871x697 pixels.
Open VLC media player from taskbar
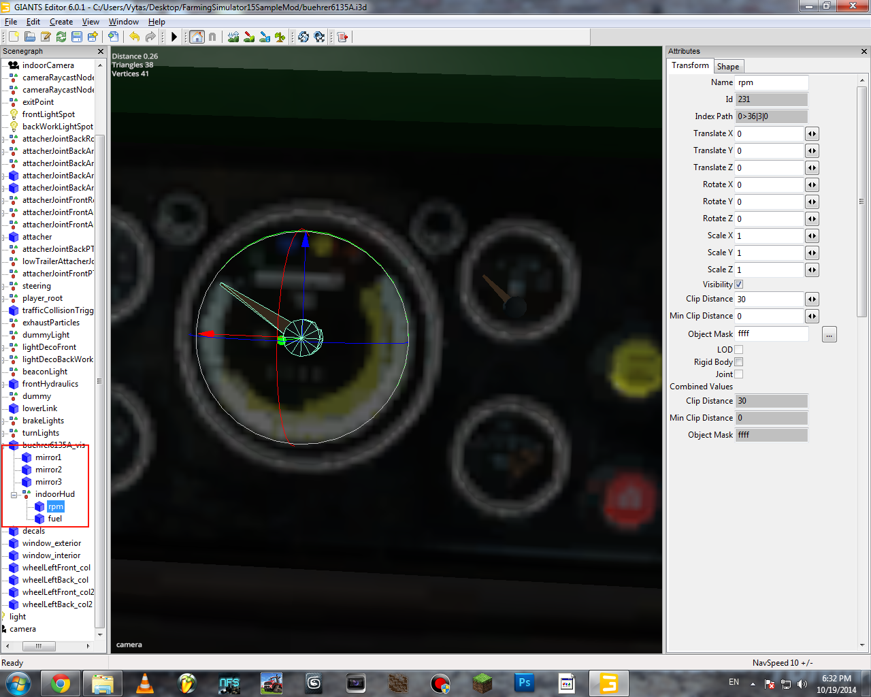pos(144,683)
